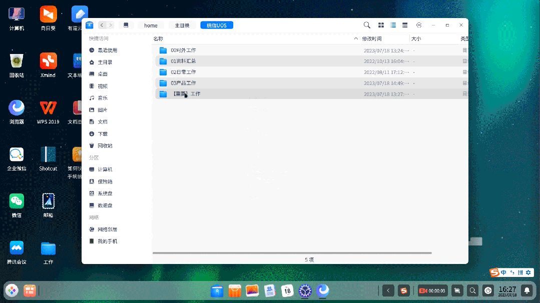540x303 pixels.
Task: Sort files by 名称 column arrow
Action: [x=356, y=39]
